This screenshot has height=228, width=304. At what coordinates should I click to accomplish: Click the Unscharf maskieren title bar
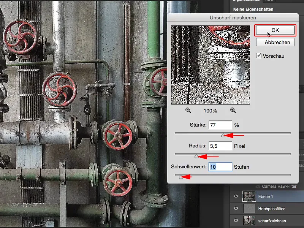[233, 17]
